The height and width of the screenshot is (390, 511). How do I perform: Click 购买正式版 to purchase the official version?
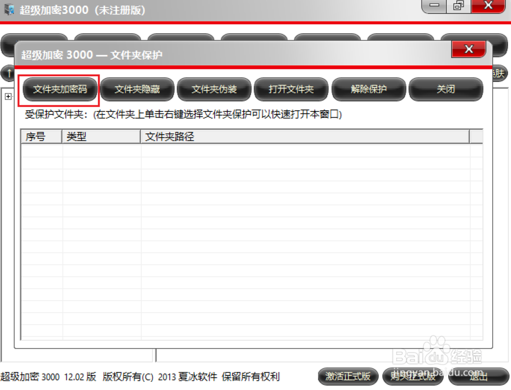coord(412,377)
